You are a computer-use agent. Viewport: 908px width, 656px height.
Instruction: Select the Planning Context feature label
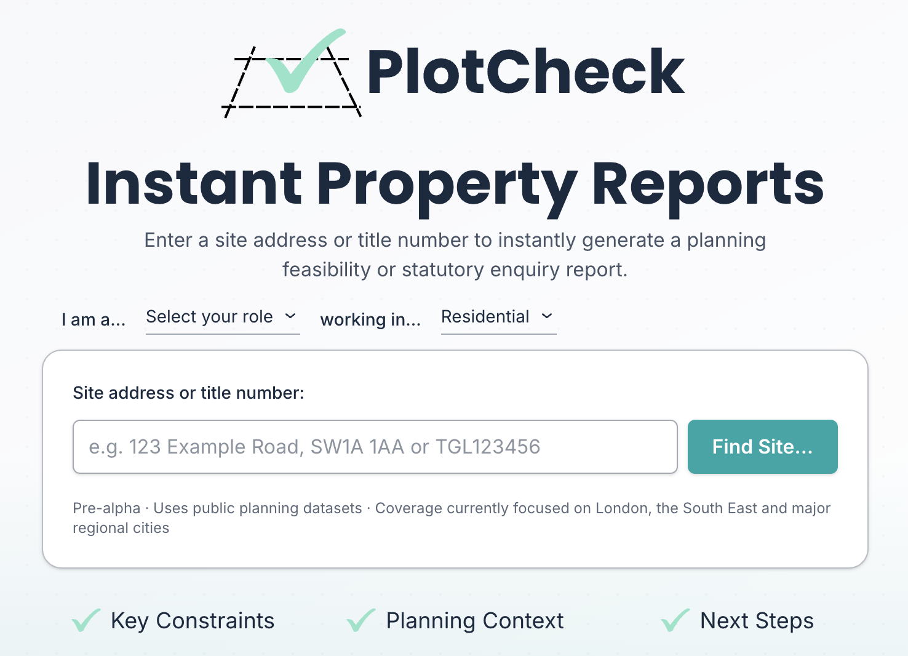(x=475, y=621)
